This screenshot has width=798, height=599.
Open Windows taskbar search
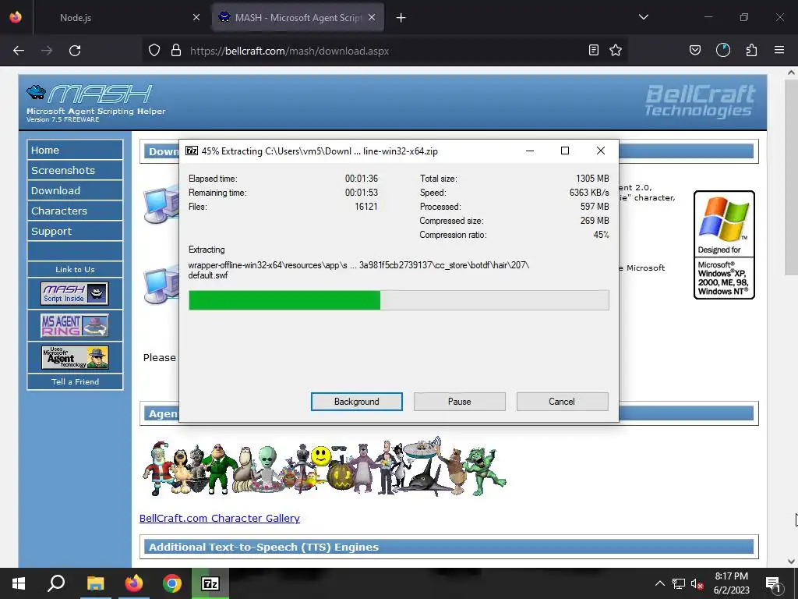[56, 583]
